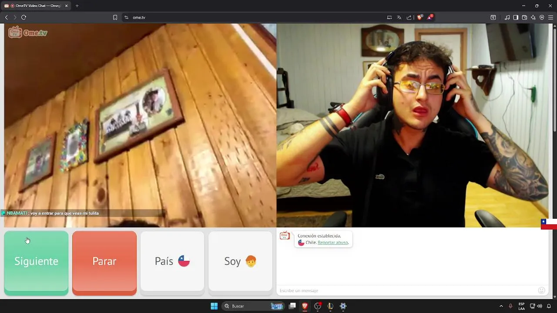Open the screen cast icon in address bar
The width and height of the screenshot is (557, 313).
tap(389, 17)
